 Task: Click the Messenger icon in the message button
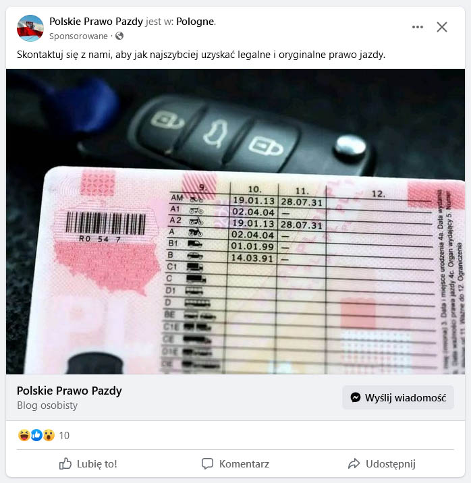pyautogui.click(x=356, y=397)
